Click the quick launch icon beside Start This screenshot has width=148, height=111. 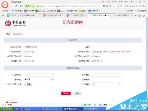coord(17,109)
